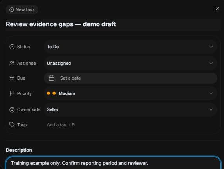The height and width of the screenshot is (169, 224).
Task: Expand the Status chevron arrow
Action: coord(211,47)
